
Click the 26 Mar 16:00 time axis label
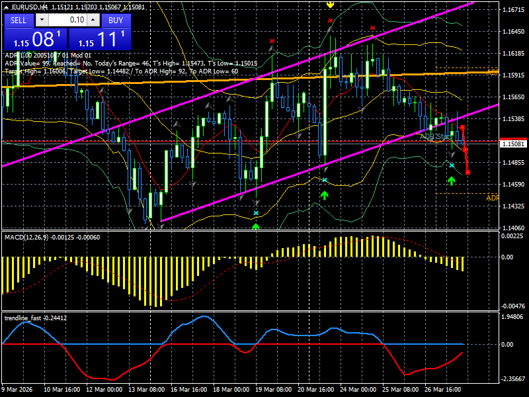442,389
